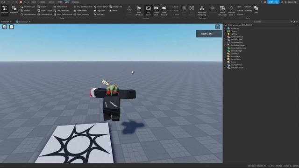Image resolution: width=299 pixels, height=168 pixels.
Task: Toggle Render stats display
Action: (x=240, y=11)
